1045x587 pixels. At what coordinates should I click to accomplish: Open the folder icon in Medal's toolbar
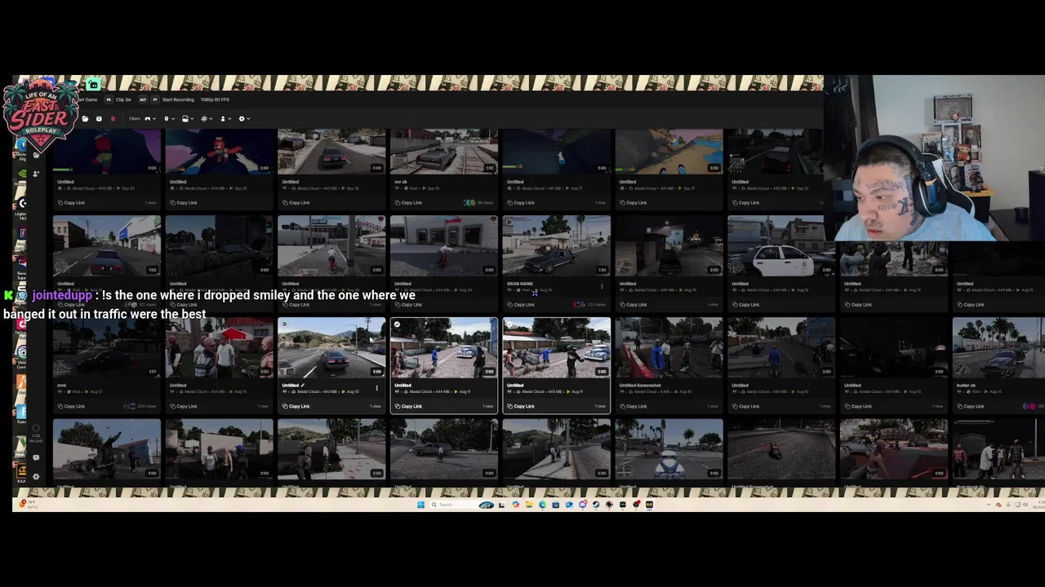(x=85, y=119)
